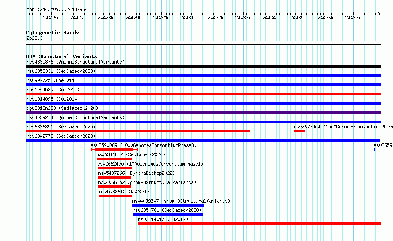Open nsv6350781 (Sedlazeck2020) variant label

[x=167, y=210]
